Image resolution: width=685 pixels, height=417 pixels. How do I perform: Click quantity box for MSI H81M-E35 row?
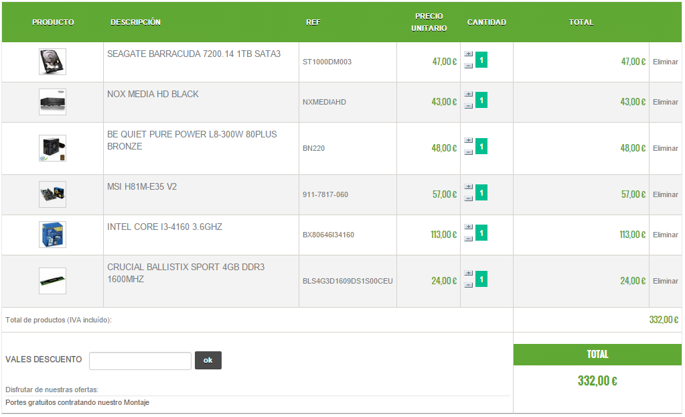[x=481, y=192]
